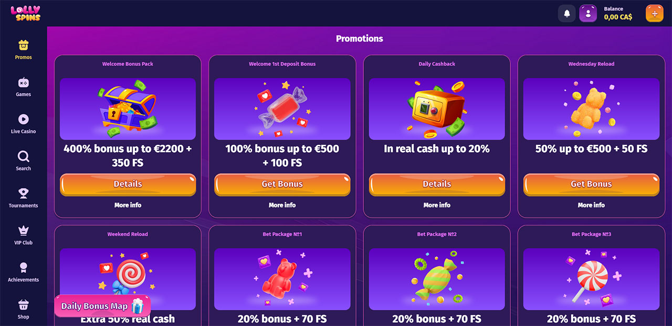Get Bonus for Wednesday Reload
672x326 pixels.
pyautogui.click(x=591, y=184)
